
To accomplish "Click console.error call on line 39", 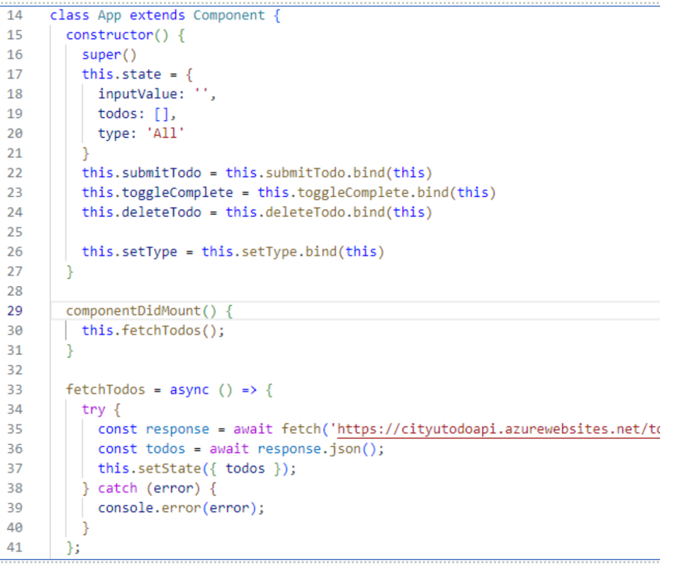I will coord(154,507).
